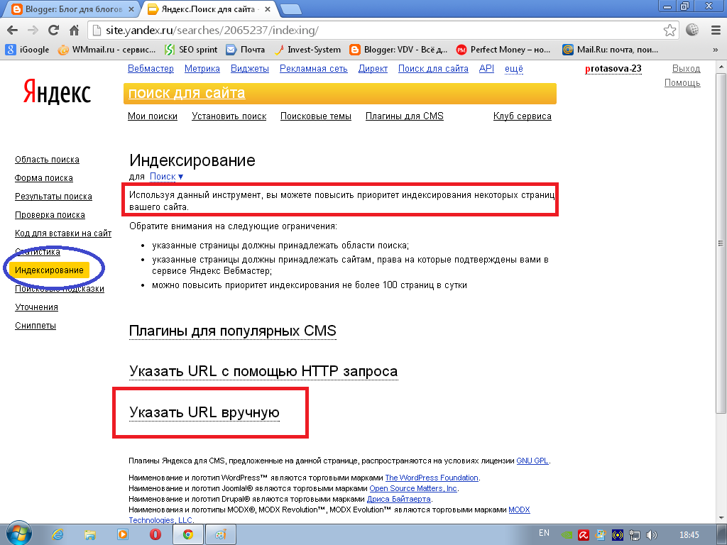Open the Вебмастер link

pos(151,69)
